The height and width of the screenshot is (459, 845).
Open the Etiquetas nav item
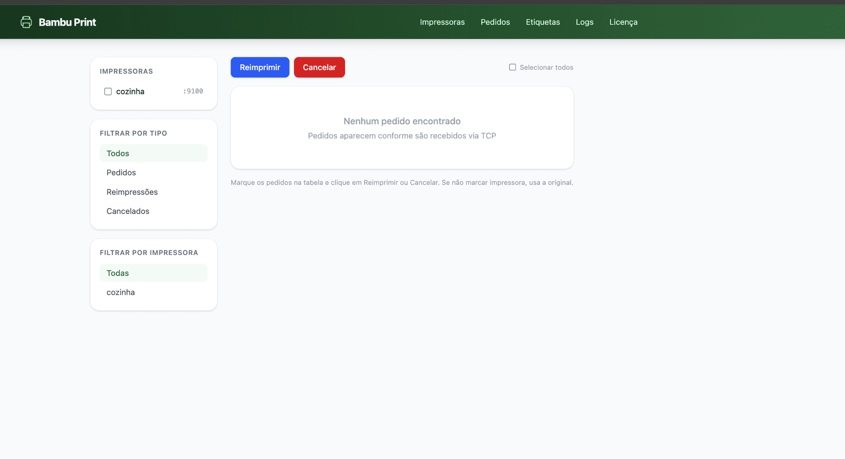coord(543,22)
